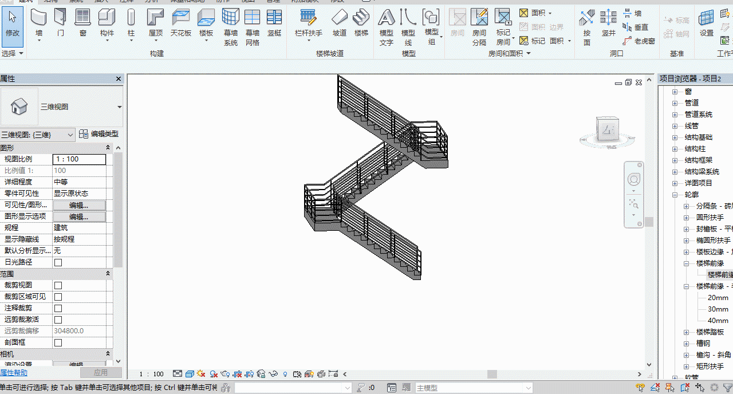Click the 按面 opening by face tool
The height and width of the screenshot is (394, 733).
click(x=587, y=27)
